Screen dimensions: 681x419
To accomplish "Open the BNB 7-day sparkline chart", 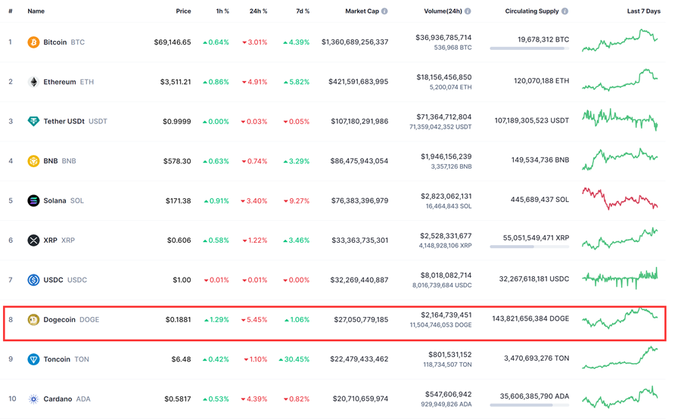I will point(620,159).
